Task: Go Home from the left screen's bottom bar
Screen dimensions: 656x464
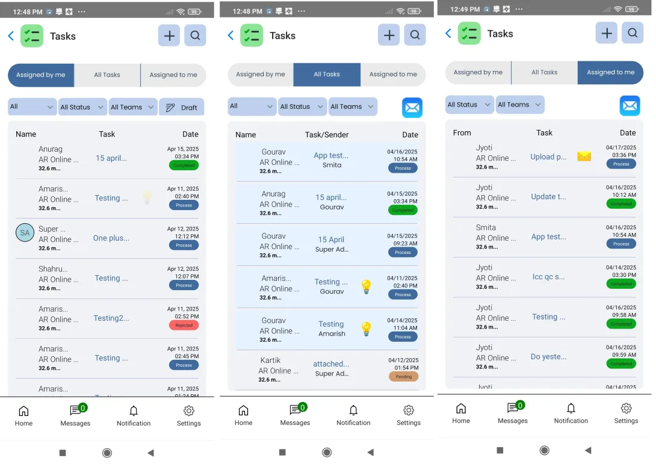Action: [23, 416]
